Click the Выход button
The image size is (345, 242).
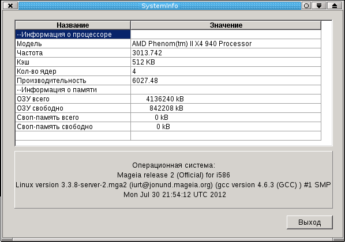pos(310,222)
